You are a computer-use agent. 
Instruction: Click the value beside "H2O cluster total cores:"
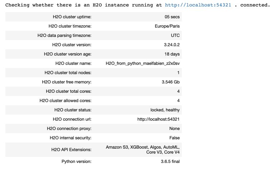click(x=178, y=91)
